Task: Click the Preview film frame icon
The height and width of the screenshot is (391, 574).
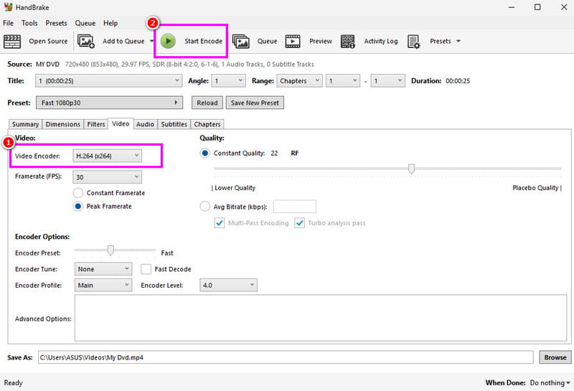Action: [293, 42]
